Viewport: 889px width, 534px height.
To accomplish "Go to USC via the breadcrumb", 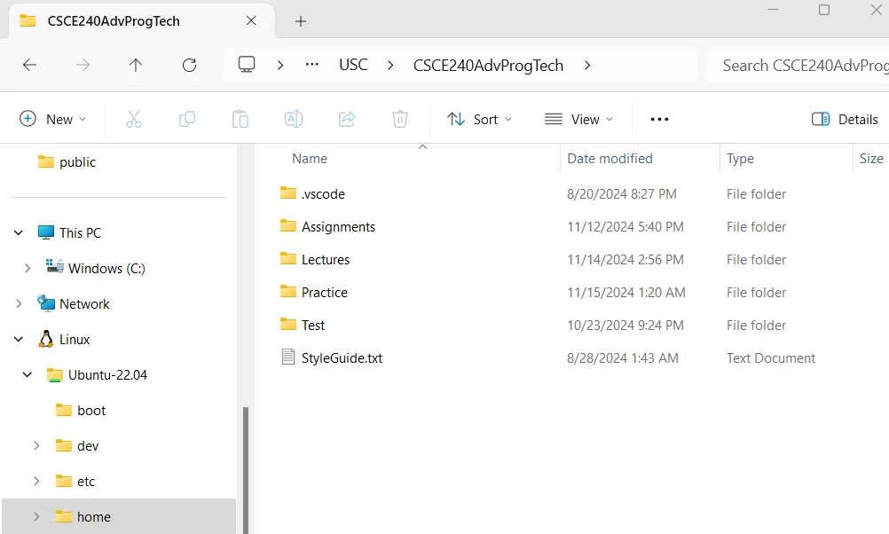I will point(353,64).
